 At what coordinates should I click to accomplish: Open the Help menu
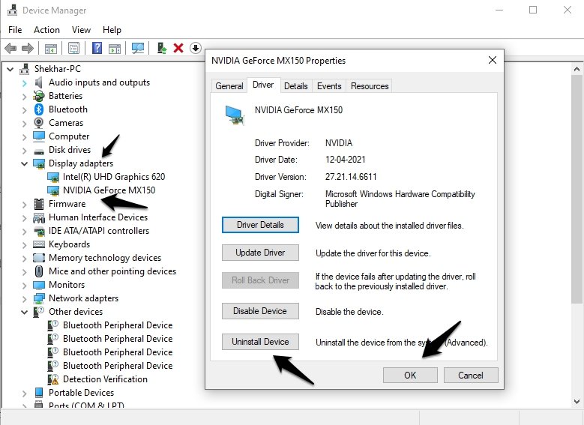pyautogui.click(x=112, y=30)
